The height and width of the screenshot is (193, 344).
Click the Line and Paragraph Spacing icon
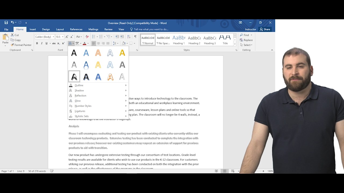coord(114,43)
